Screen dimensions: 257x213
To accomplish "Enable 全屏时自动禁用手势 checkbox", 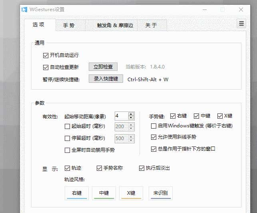I will (68, 150).
